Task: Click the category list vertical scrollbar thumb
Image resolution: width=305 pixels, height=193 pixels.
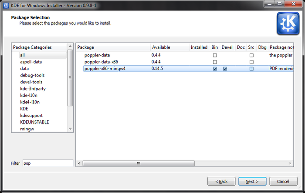Action: (70, 78)
